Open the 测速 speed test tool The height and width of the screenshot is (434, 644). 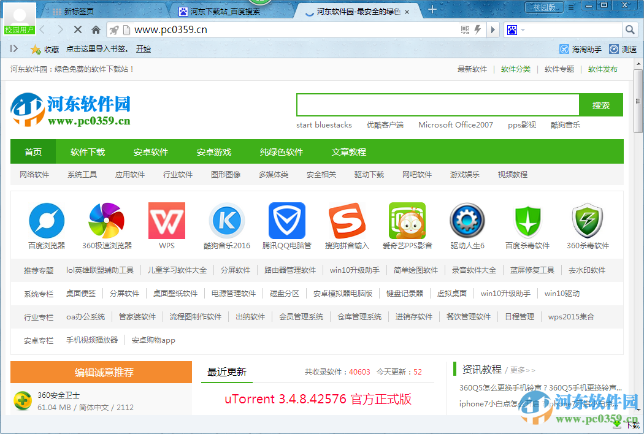click(629, 49)
